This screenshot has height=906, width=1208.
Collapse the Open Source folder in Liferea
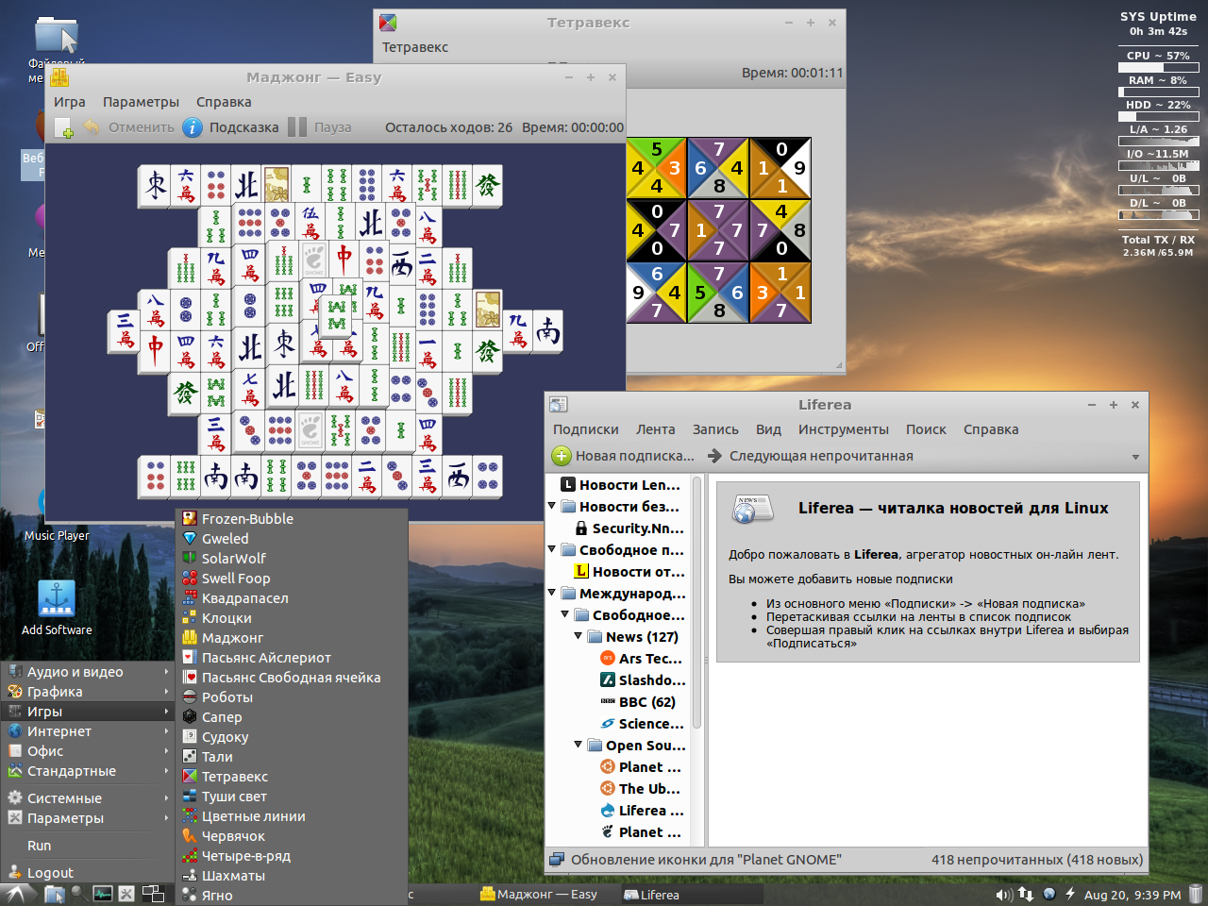pyautogui.click(x=578, y=745)
